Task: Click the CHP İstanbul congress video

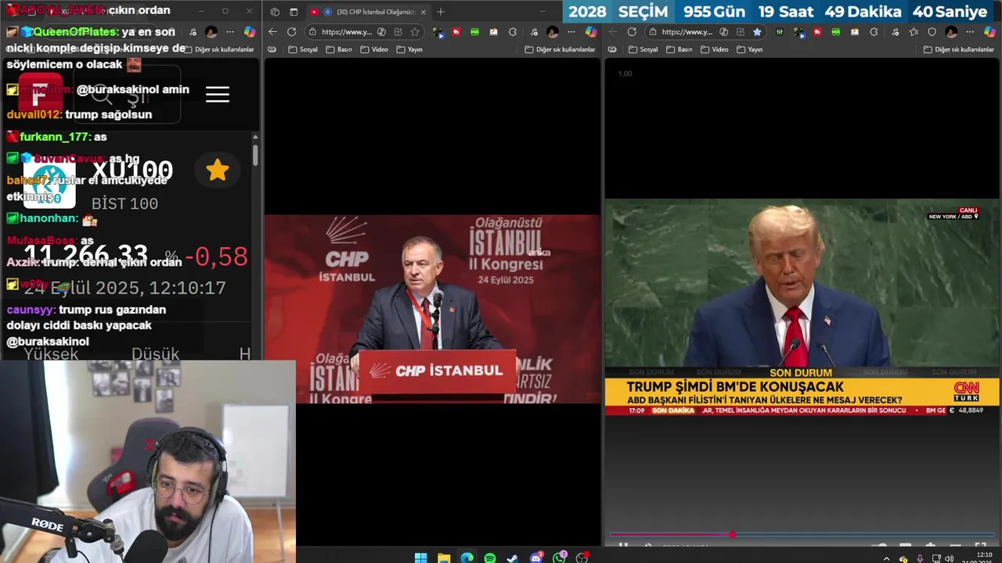Action: (433, 310)
